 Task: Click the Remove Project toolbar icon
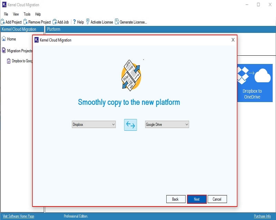point(26,22)
